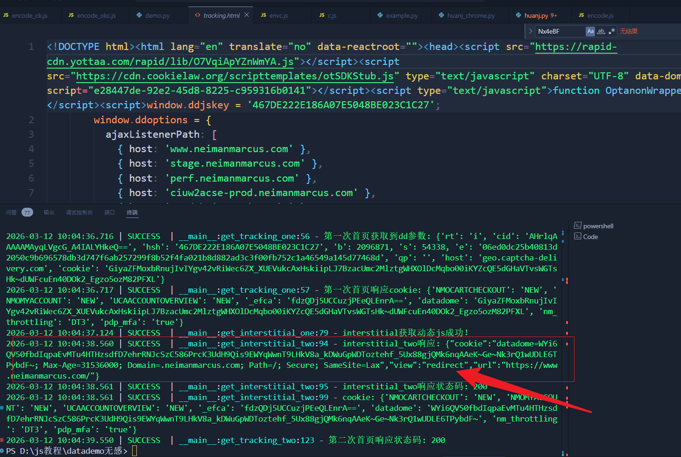
Task: Open the rapid-cdn.yottaa.com script link
Action: (170, 61)
